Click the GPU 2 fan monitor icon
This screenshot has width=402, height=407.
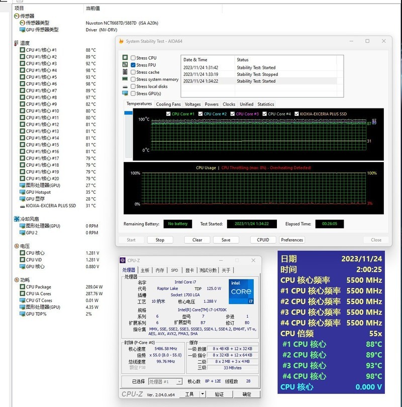pos(22,232)
